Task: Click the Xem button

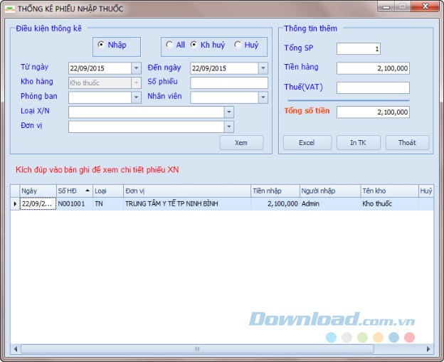Action: pyautogui.click(x=241, y=143)
